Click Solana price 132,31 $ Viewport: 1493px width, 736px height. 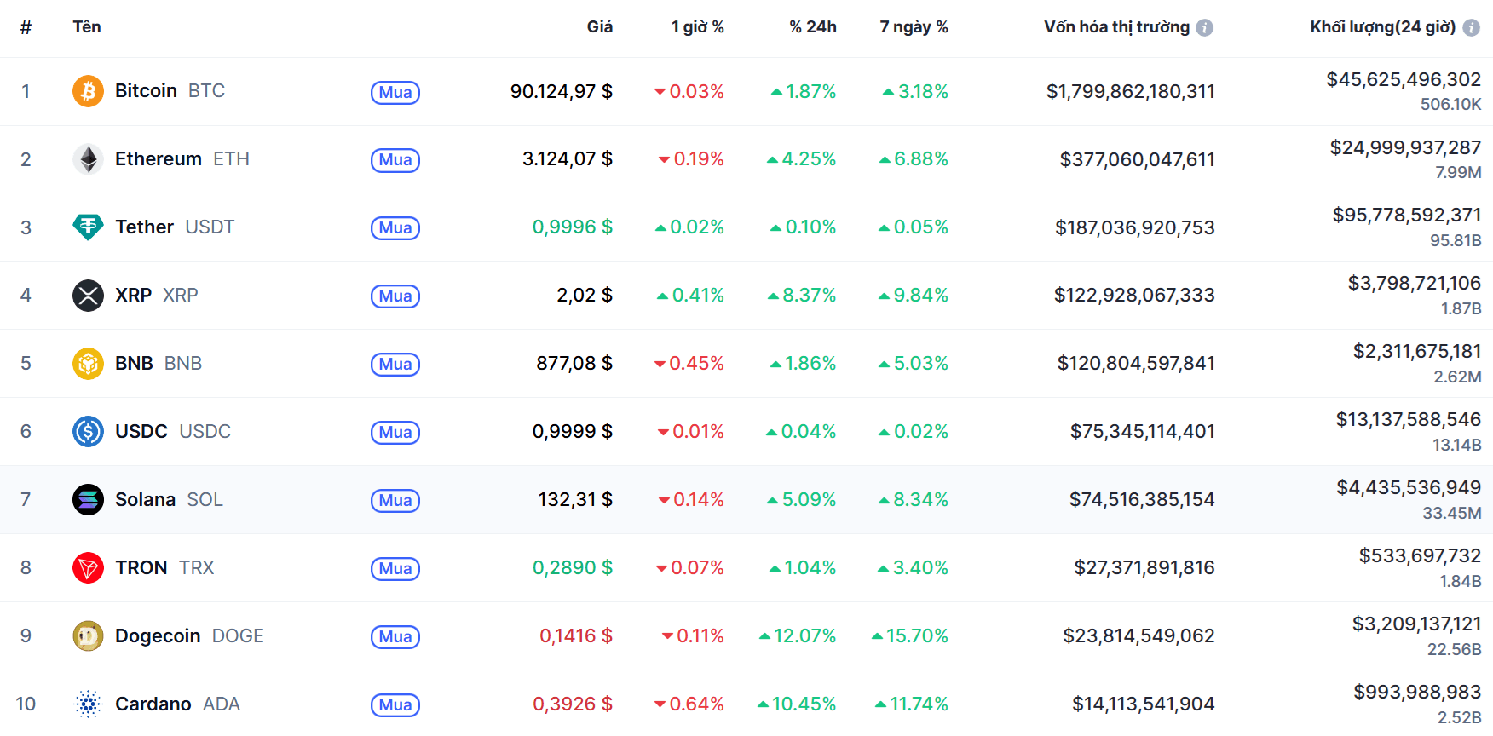tap(575, 500)
